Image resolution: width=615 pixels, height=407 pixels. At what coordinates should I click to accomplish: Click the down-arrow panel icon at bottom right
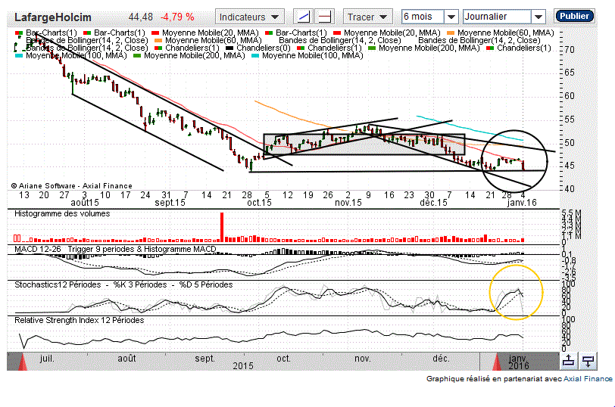(x=588, y=361)
